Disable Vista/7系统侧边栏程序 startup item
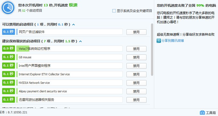This screenshot has height=116, width=218. [x=136, y=49]
